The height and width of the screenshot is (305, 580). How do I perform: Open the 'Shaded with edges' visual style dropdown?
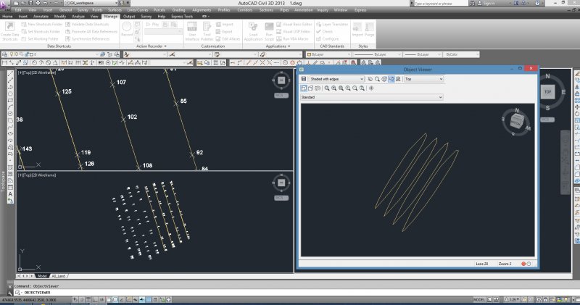click(336, 78)
